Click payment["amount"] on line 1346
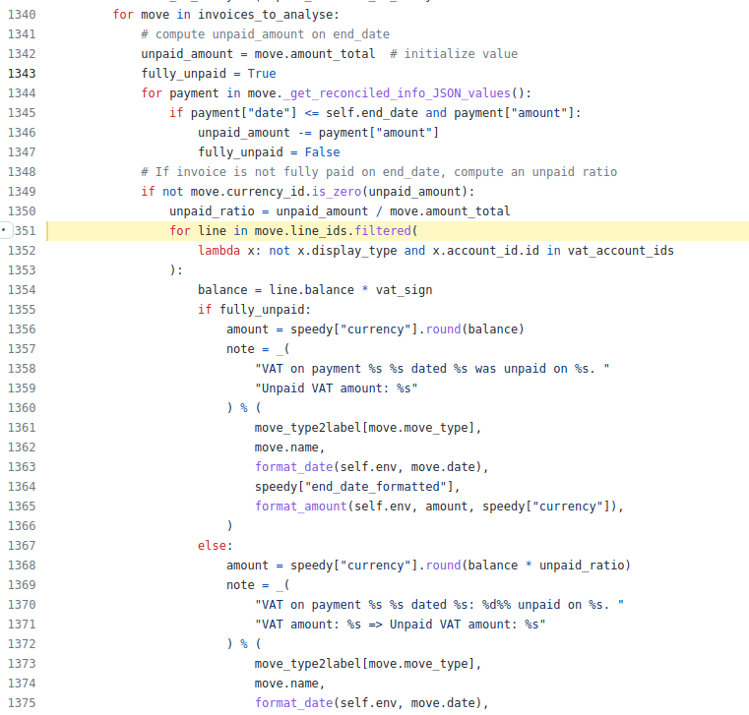 click(378, 133)
